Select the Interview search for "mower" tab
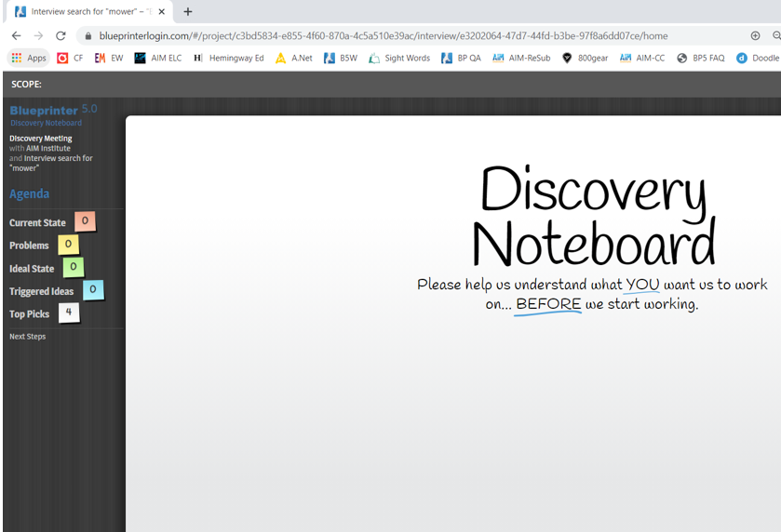Image resolution: width=781 pixels, height=532 pixels. click(89, 11)
